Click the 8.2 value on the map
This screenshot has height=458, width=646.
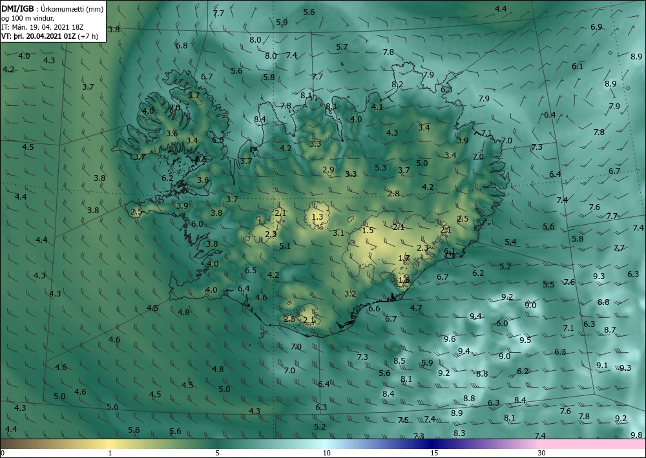click(397, 85)
